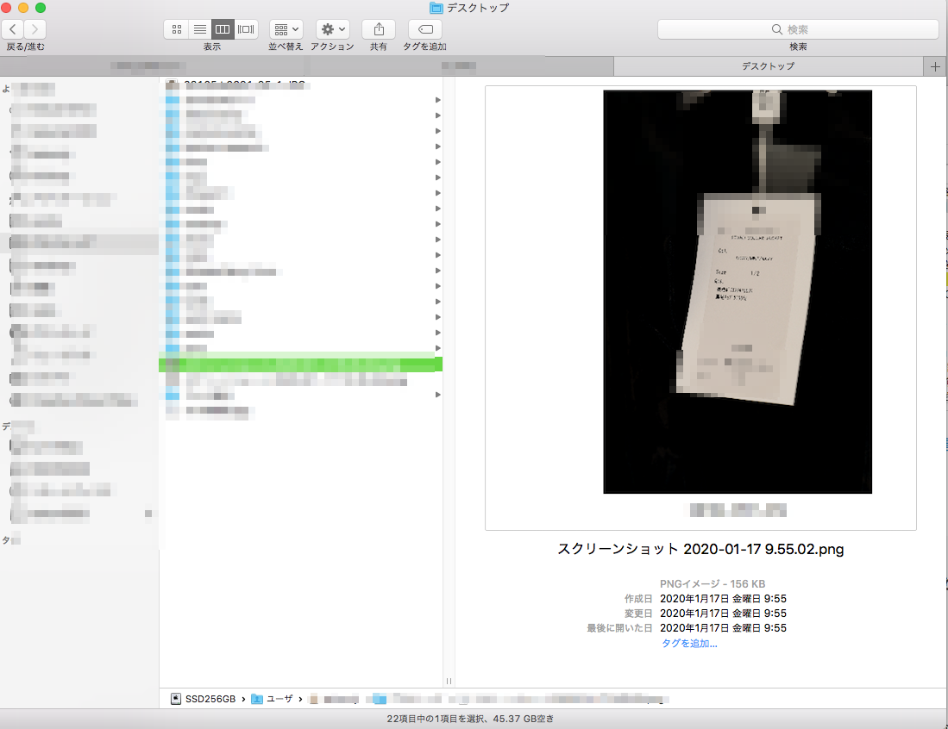Screen dimensions: 948x729
Task: Select the green highlighted file row
Action: click(x=300, y=364)
